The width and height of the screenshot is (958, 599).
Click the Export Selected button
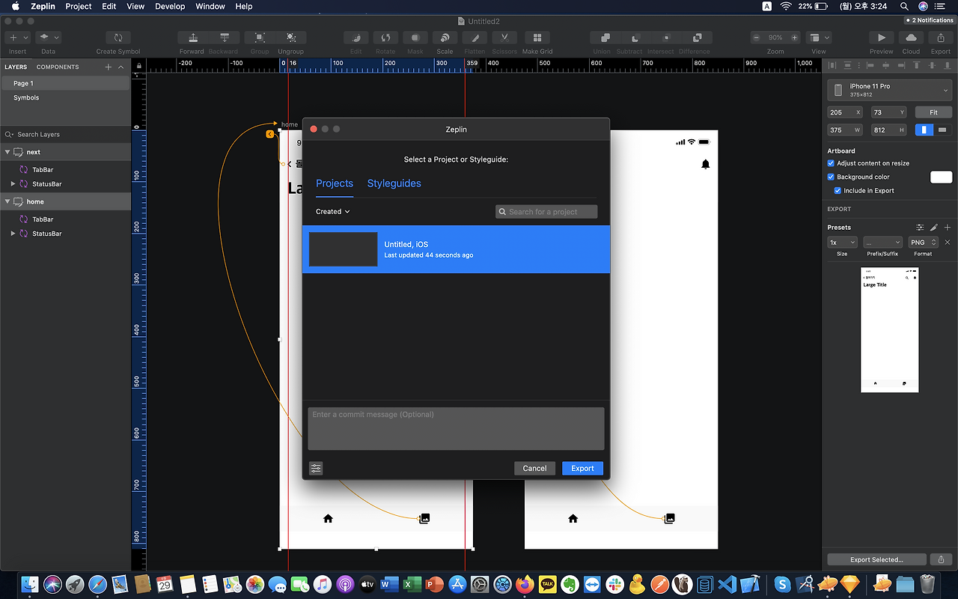click(x=876, y=559)
